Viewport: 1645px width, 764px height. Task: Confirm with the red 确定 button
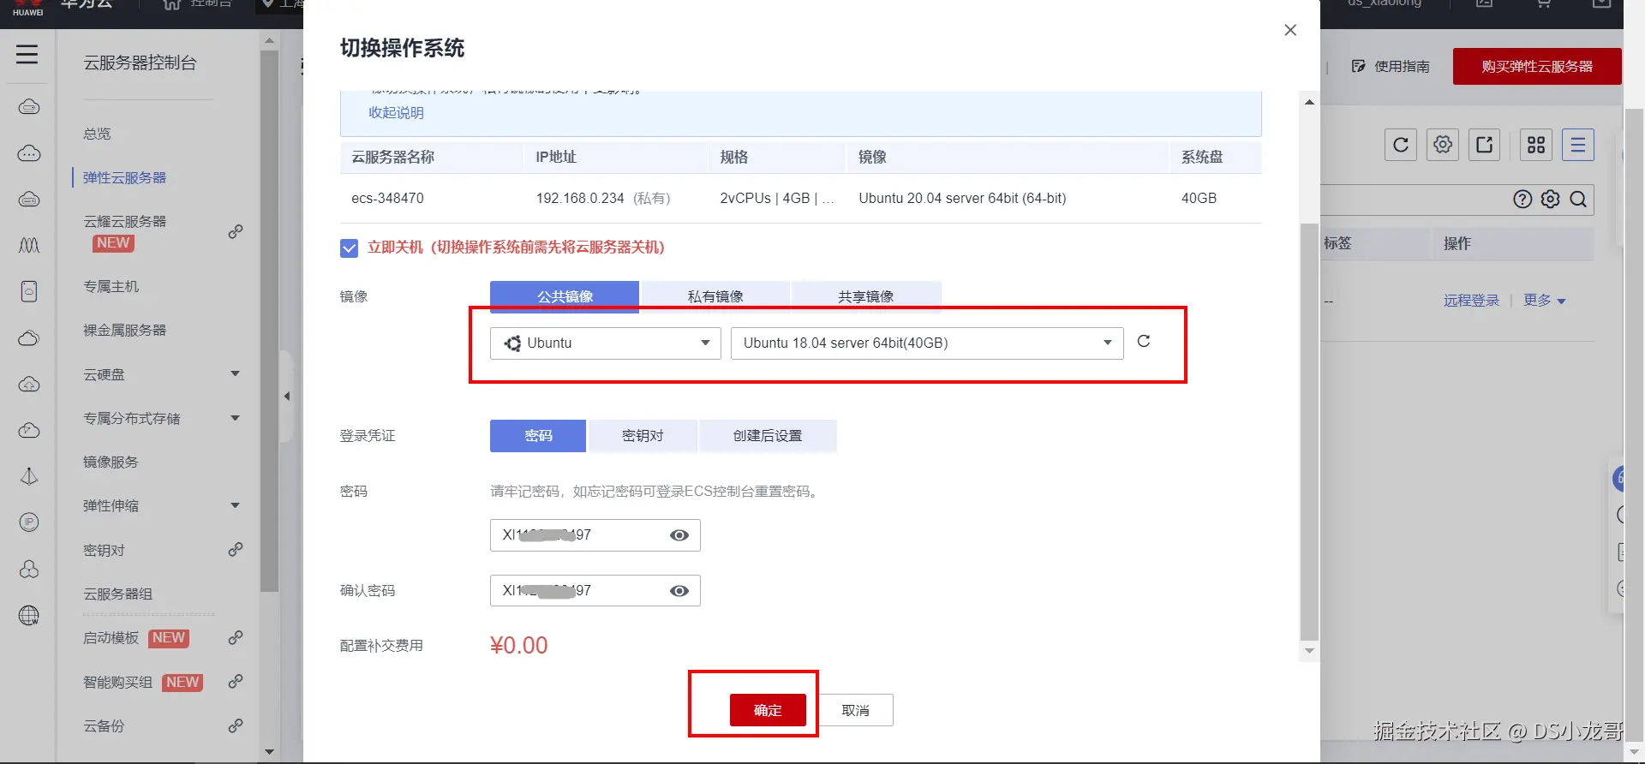coord(768,710)
